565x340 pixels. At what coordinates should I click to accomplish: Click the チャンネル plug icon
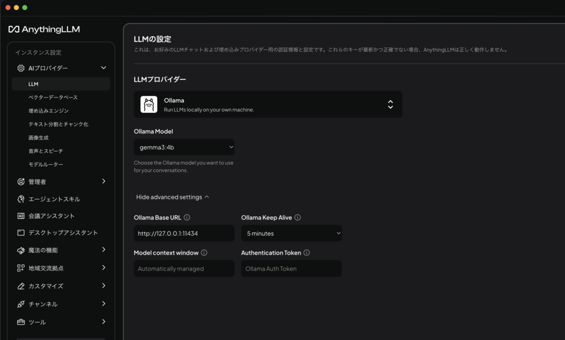[21, 304]
